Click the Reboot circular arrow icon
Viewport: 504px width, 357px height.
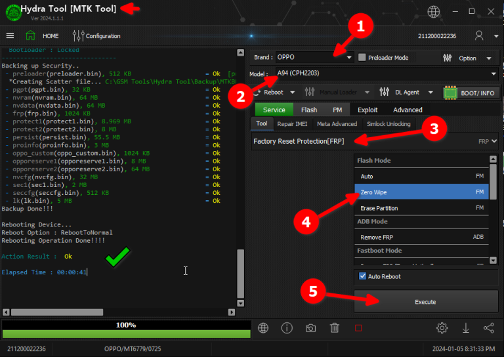tap(257, 93)
